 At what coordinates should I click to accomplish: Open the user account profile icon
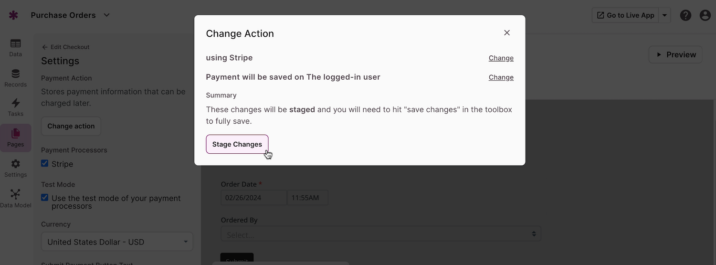[705, 15]
